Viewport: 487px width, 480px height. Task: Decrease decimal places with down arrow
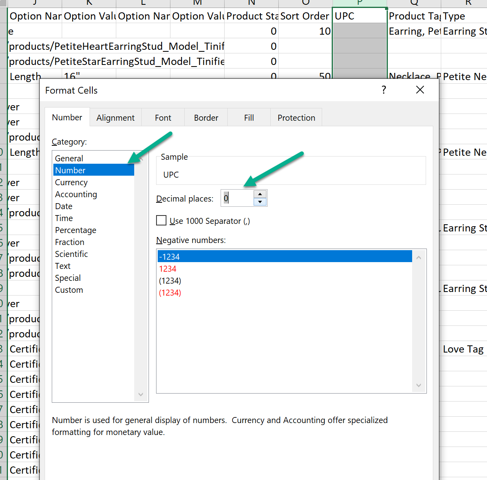260,202
